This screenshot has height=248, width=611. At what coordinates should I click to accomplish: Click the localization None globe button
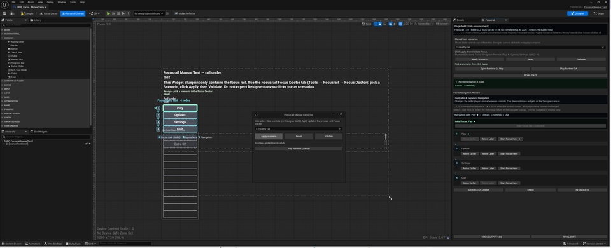[367, 24]
